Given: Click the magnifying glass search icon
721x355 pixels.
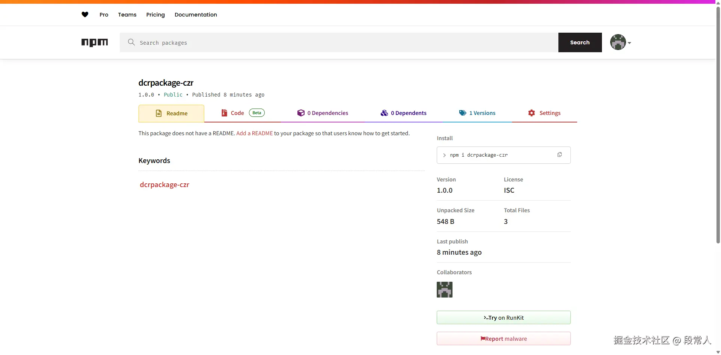Looking at the screenshot, I should 131,42.
